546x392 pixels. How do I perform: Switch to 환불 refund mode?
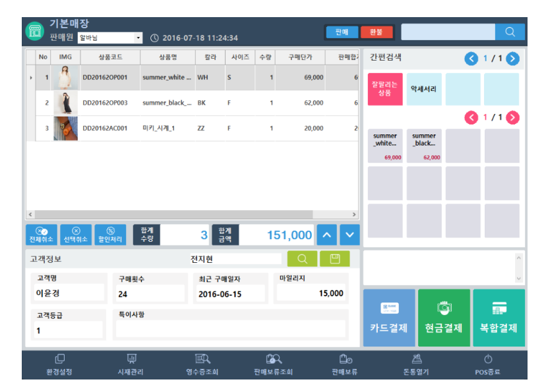coord(376,32)
